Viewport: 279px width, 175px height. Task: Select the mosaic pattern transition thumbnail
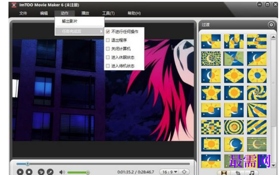(x=211, y=58)
